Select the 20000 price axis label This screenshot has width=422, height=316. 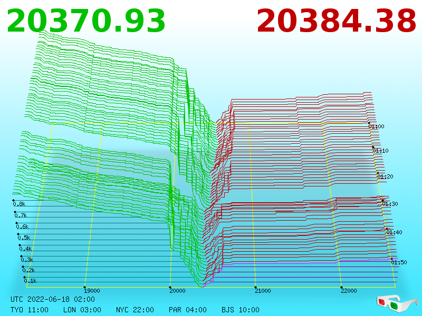click(177, 291)
